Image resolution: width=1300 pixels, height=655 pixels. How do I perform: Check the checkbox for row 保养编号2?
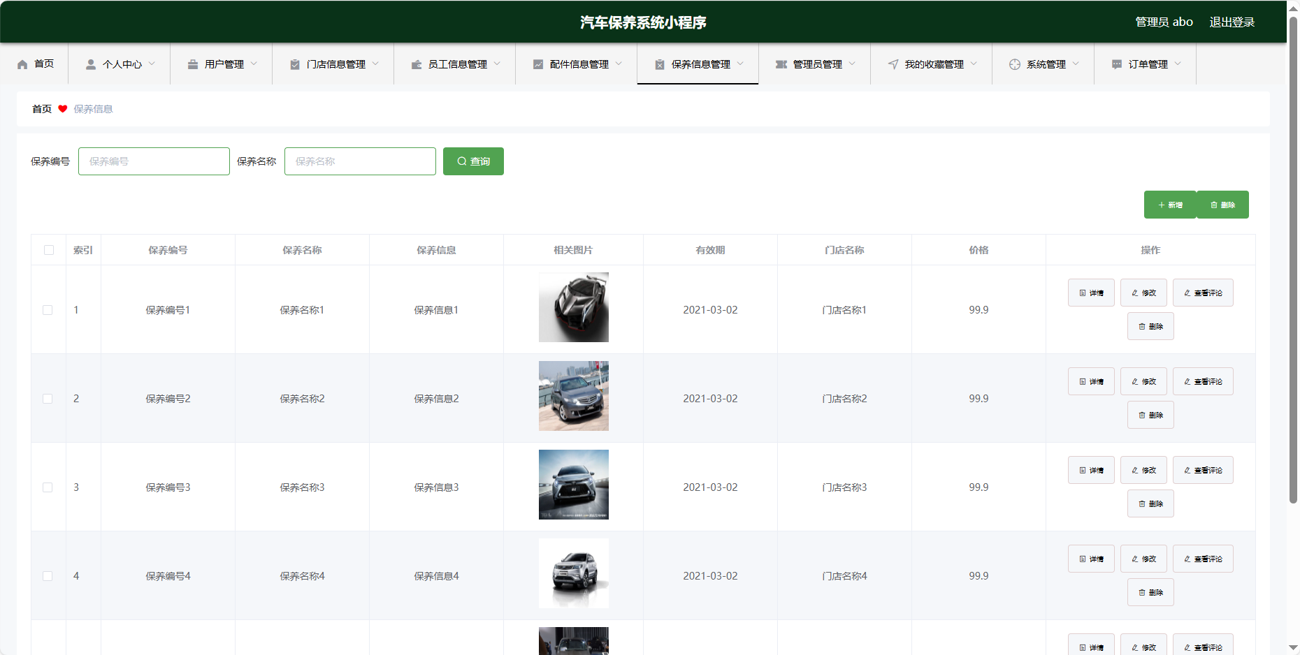48,399
